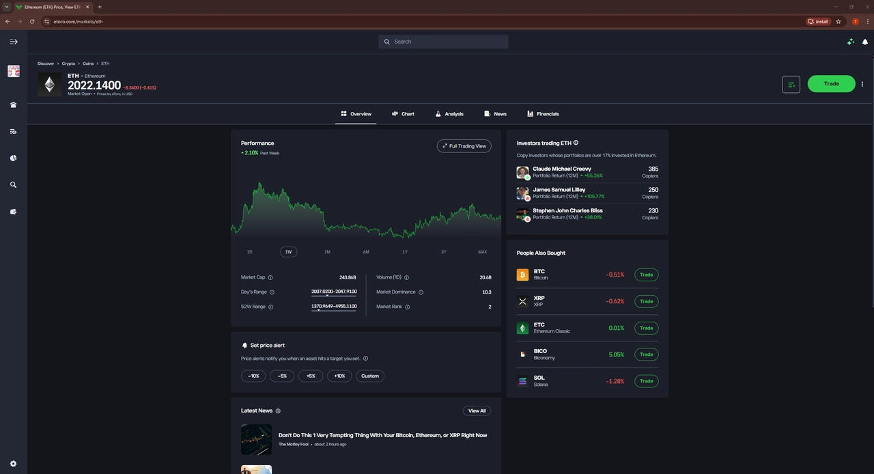Click the Bitcoin BTC coin icon
The width and height of the screenshot is (874, 474).
(522, 275)
